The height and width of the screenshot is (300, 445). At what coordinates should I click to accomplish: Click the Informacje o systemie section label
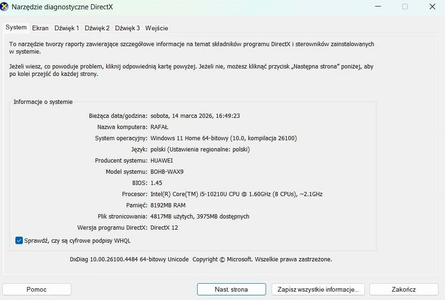[42, 102]
